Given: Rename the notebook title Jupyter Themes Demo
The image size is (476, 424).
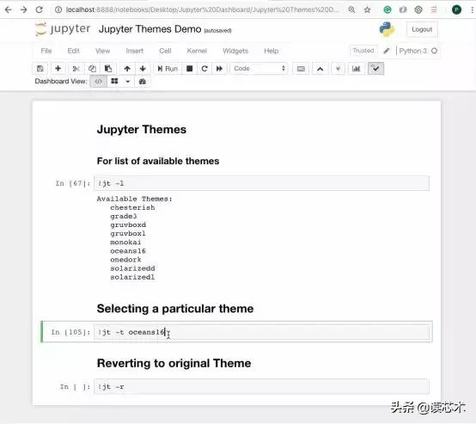Looking at the screenshot, I should 150,29.
